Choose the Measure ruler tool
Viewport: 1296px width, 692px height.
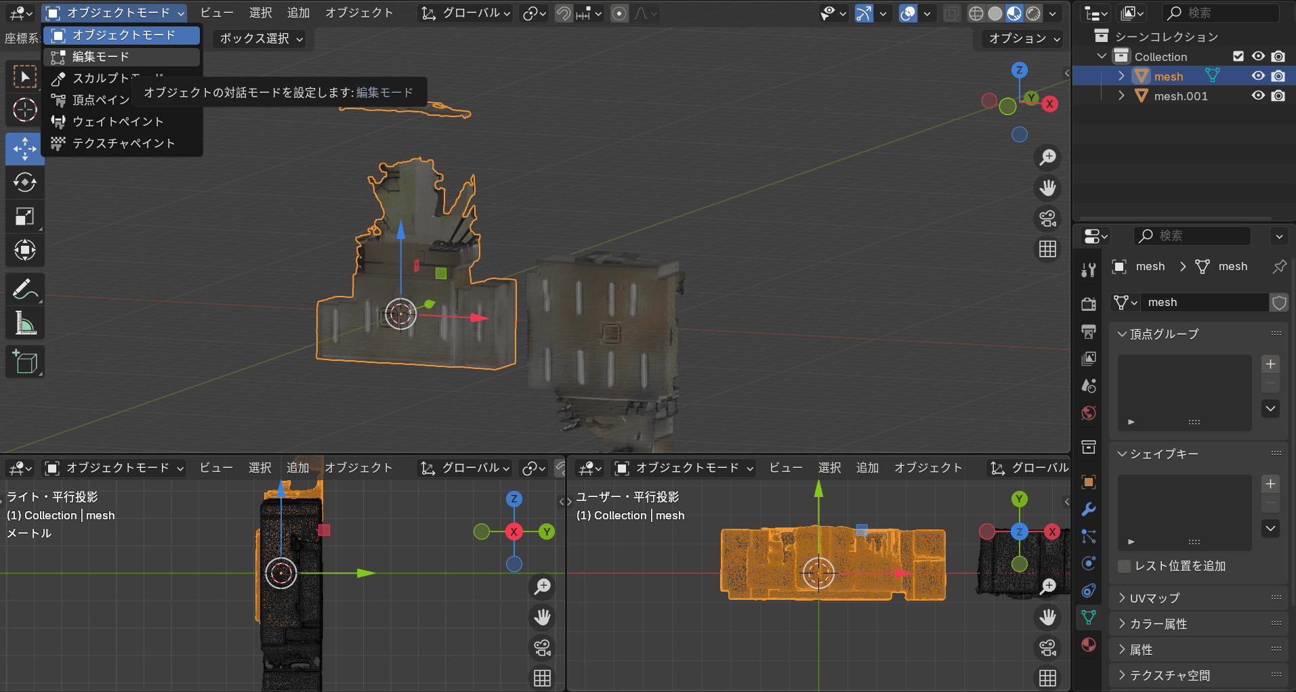pos(25,324)
